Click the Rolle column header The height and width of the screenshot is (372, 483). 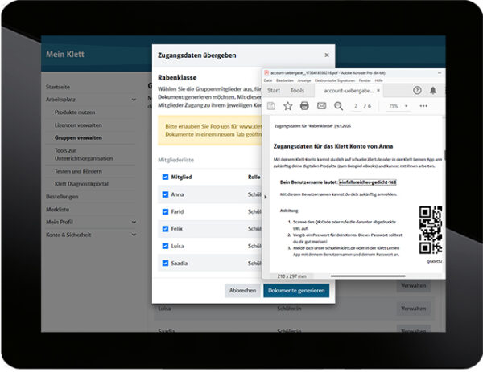pos(254,177)
